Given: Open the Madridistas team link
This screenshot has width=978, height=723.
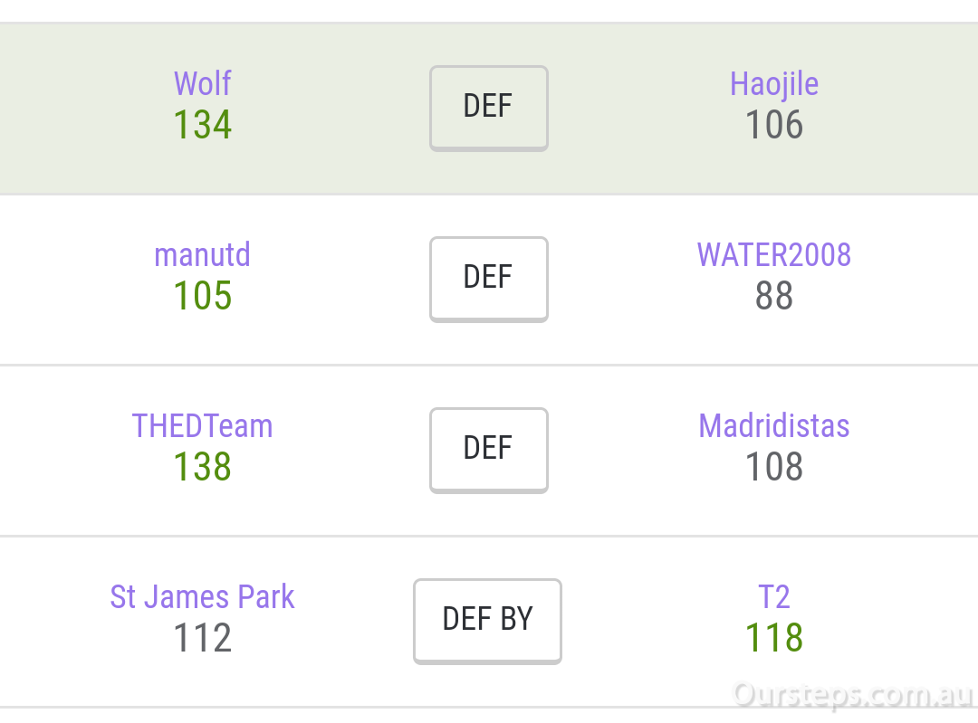Looking at the screenshot, I should point(774,425).
